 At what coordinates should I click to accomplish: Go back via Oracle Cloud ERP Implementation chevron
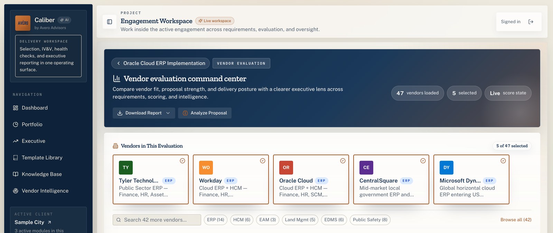119,63
